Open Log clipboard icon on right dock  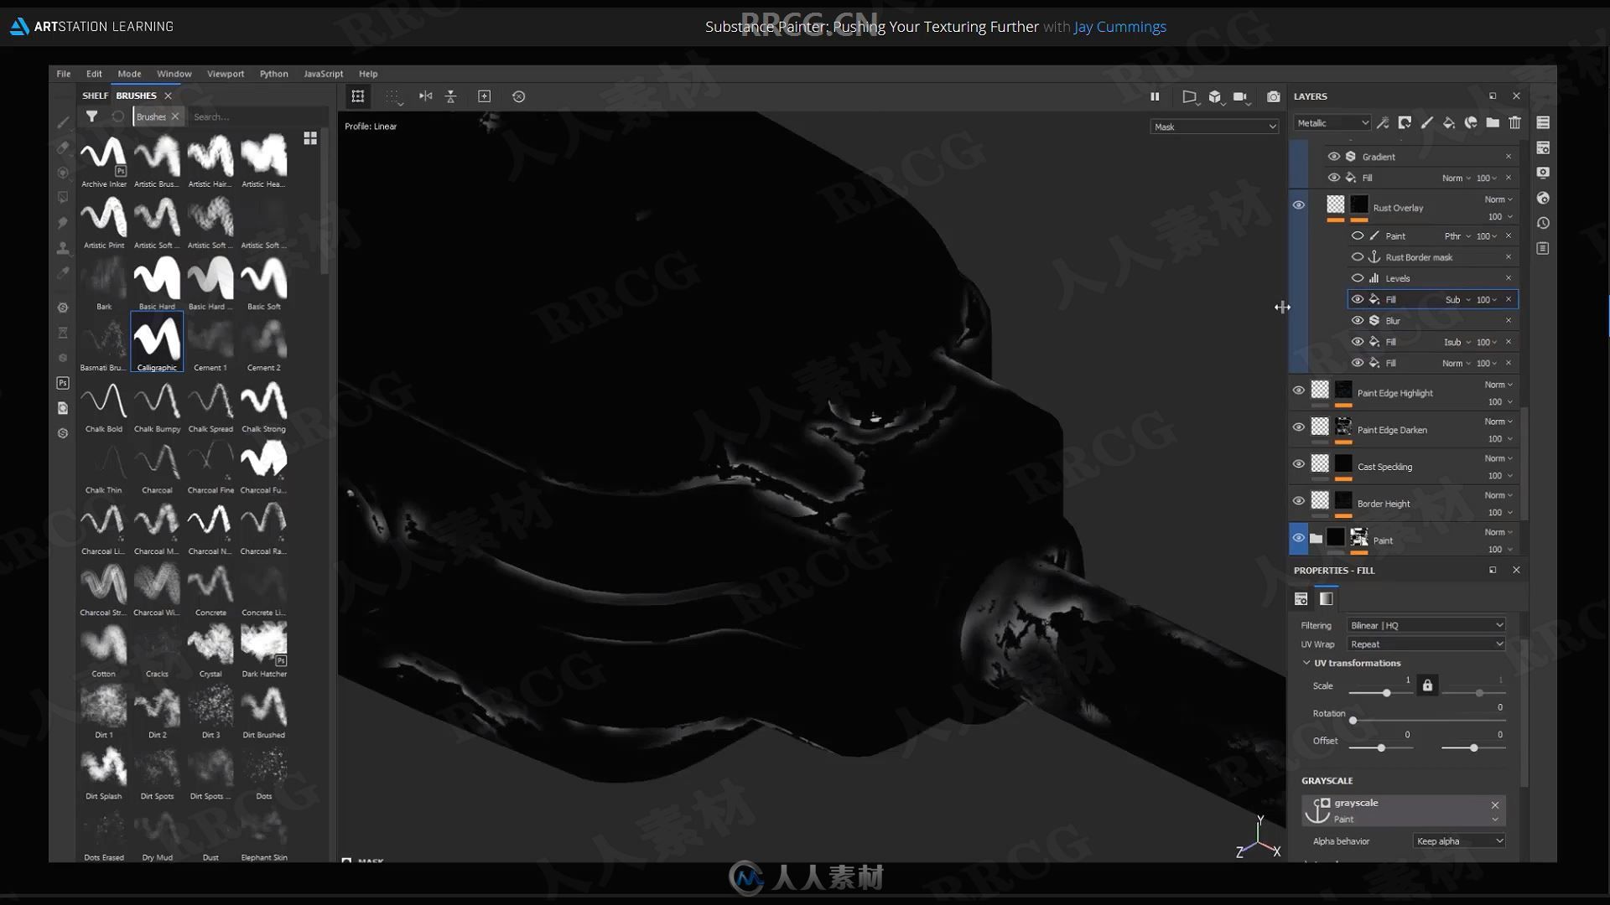1543,248
